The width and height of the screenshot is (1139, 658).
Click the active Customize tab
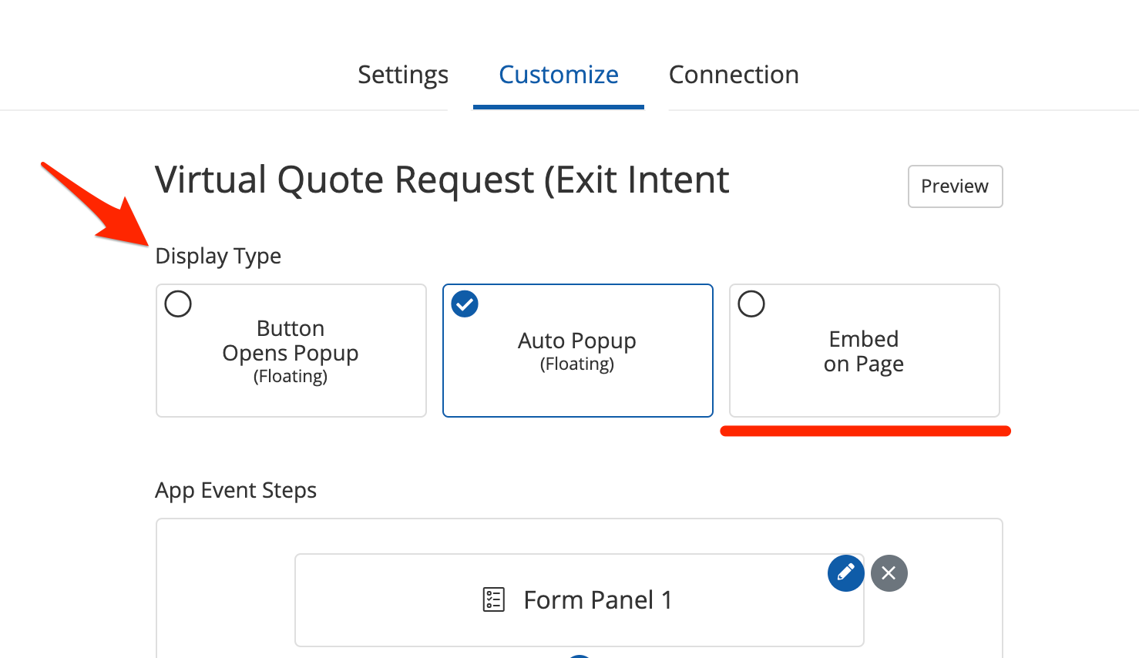click(x=558, y=75)
